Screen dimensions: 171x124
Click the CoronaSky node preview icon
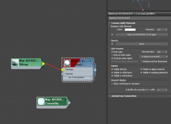pos(41,101)
